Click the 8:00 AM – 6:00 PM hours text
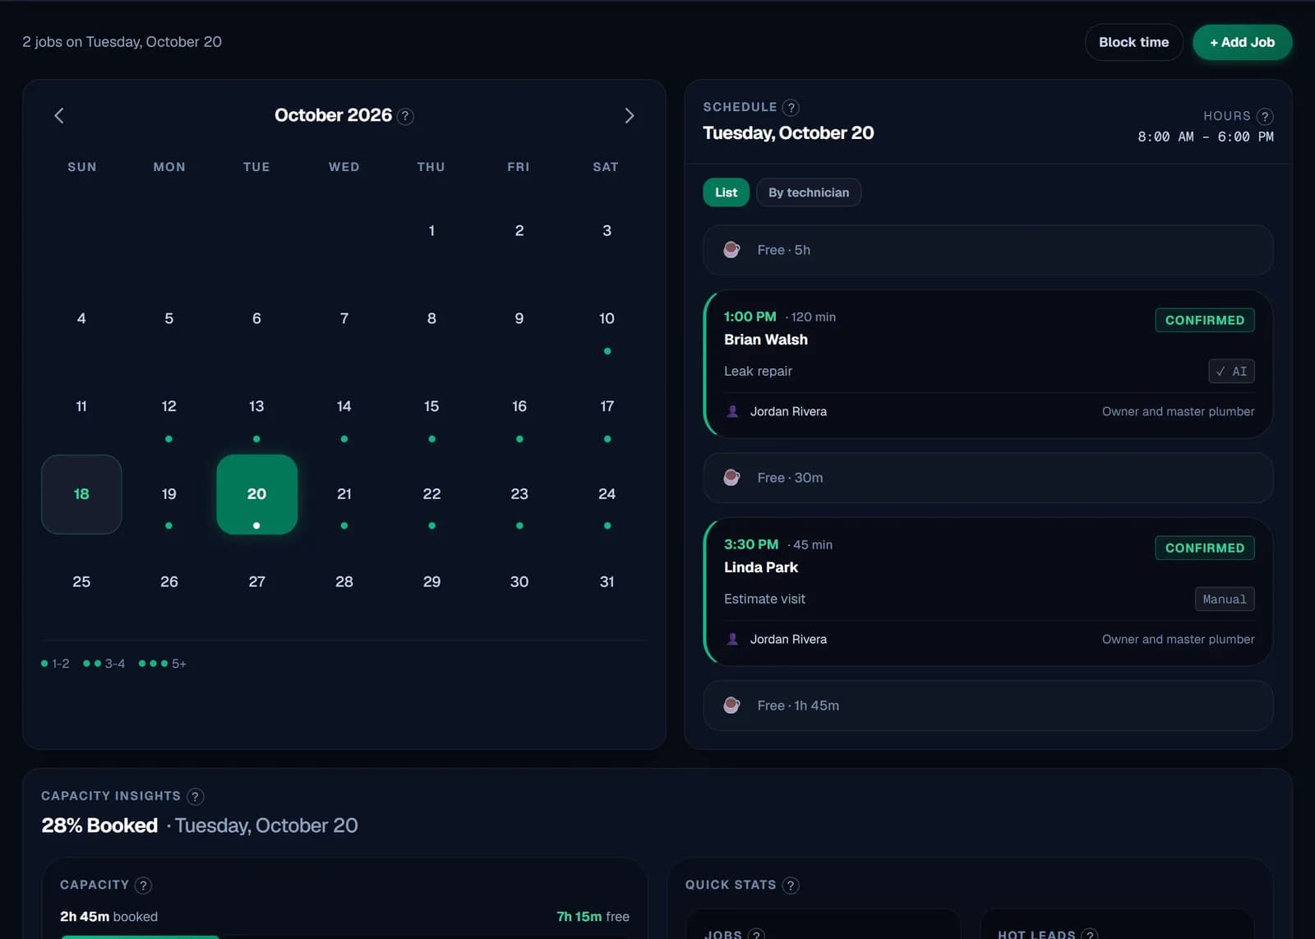1315x939 pixels. [1205, 137]
